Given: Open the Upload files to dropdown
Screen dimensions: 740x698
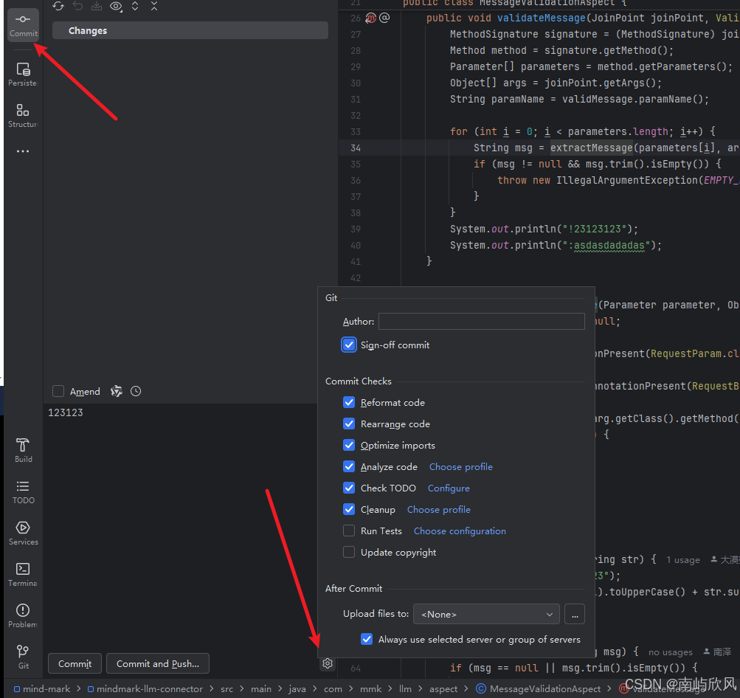Looking at the screenshot, I should [486, 614].
